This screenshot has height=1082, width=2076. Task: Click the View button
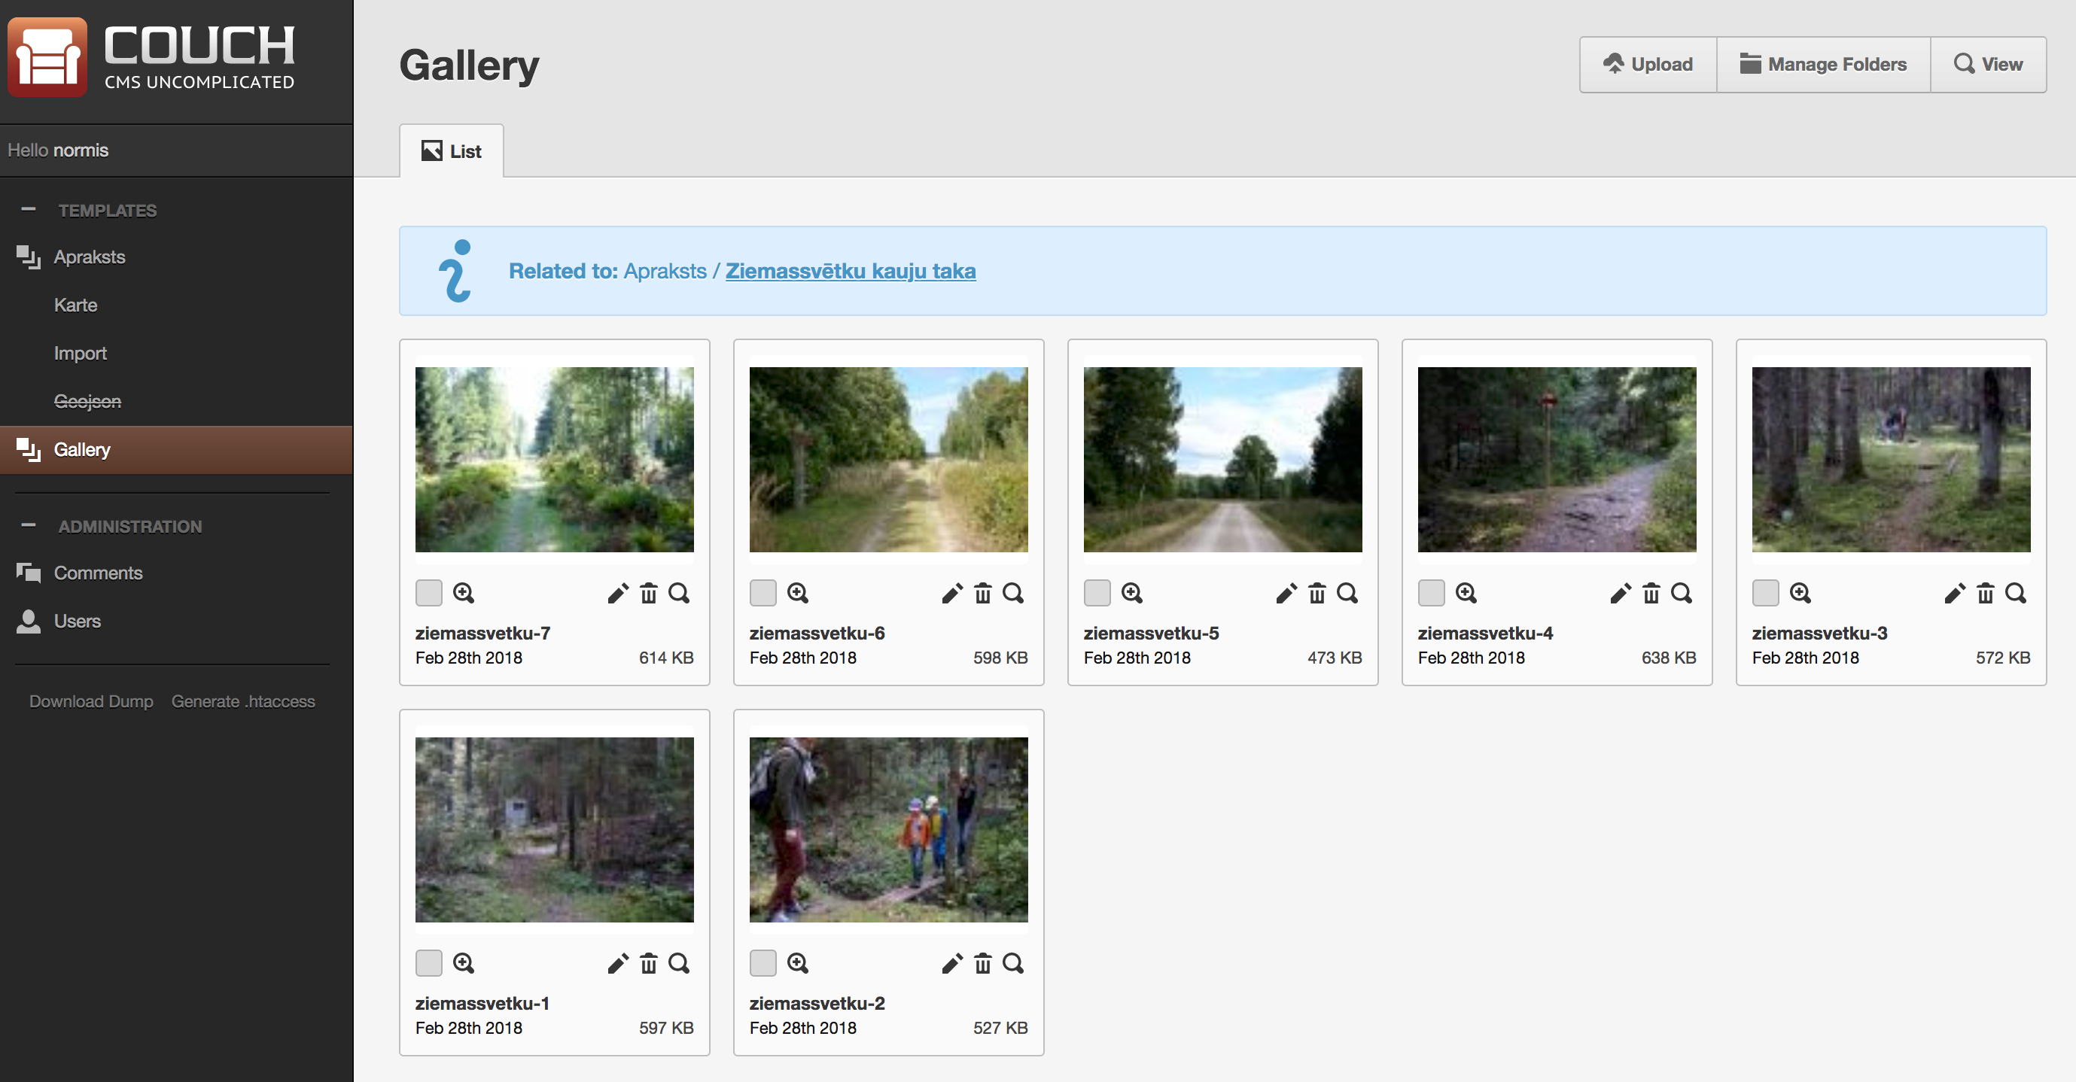click(x=1988, y=65)
